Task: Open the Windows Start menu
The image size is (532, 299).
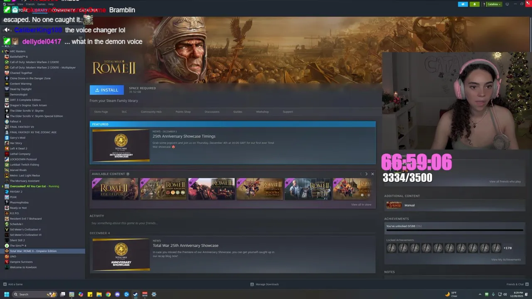Action: 7,294
